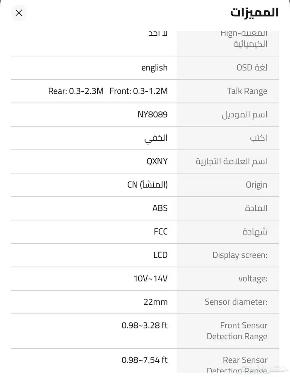The image size is (290, 377).
Task: Click the english OSD language value
Action: pos(154,68)
